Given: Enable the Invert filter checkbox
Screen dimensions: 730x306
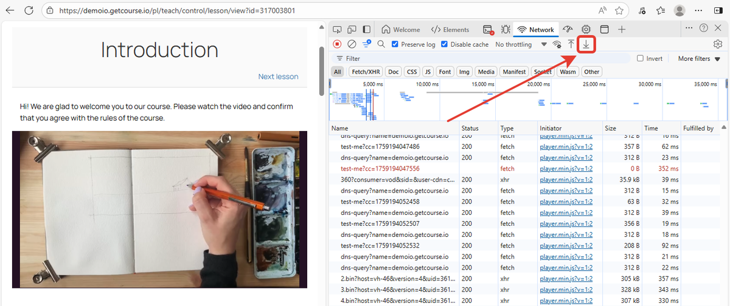Looking at the screenshot, I should click(x=640, y=59).
